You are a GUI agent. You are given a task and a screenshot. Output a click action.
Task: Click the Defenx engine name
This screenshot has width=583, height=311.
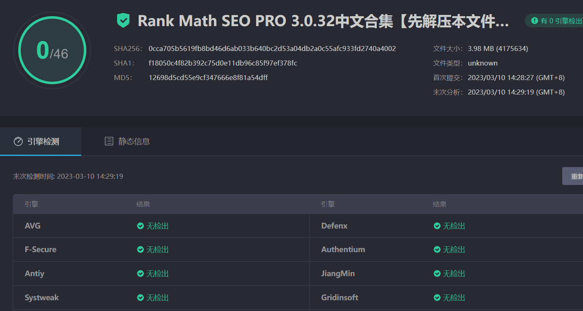[334, 226]
